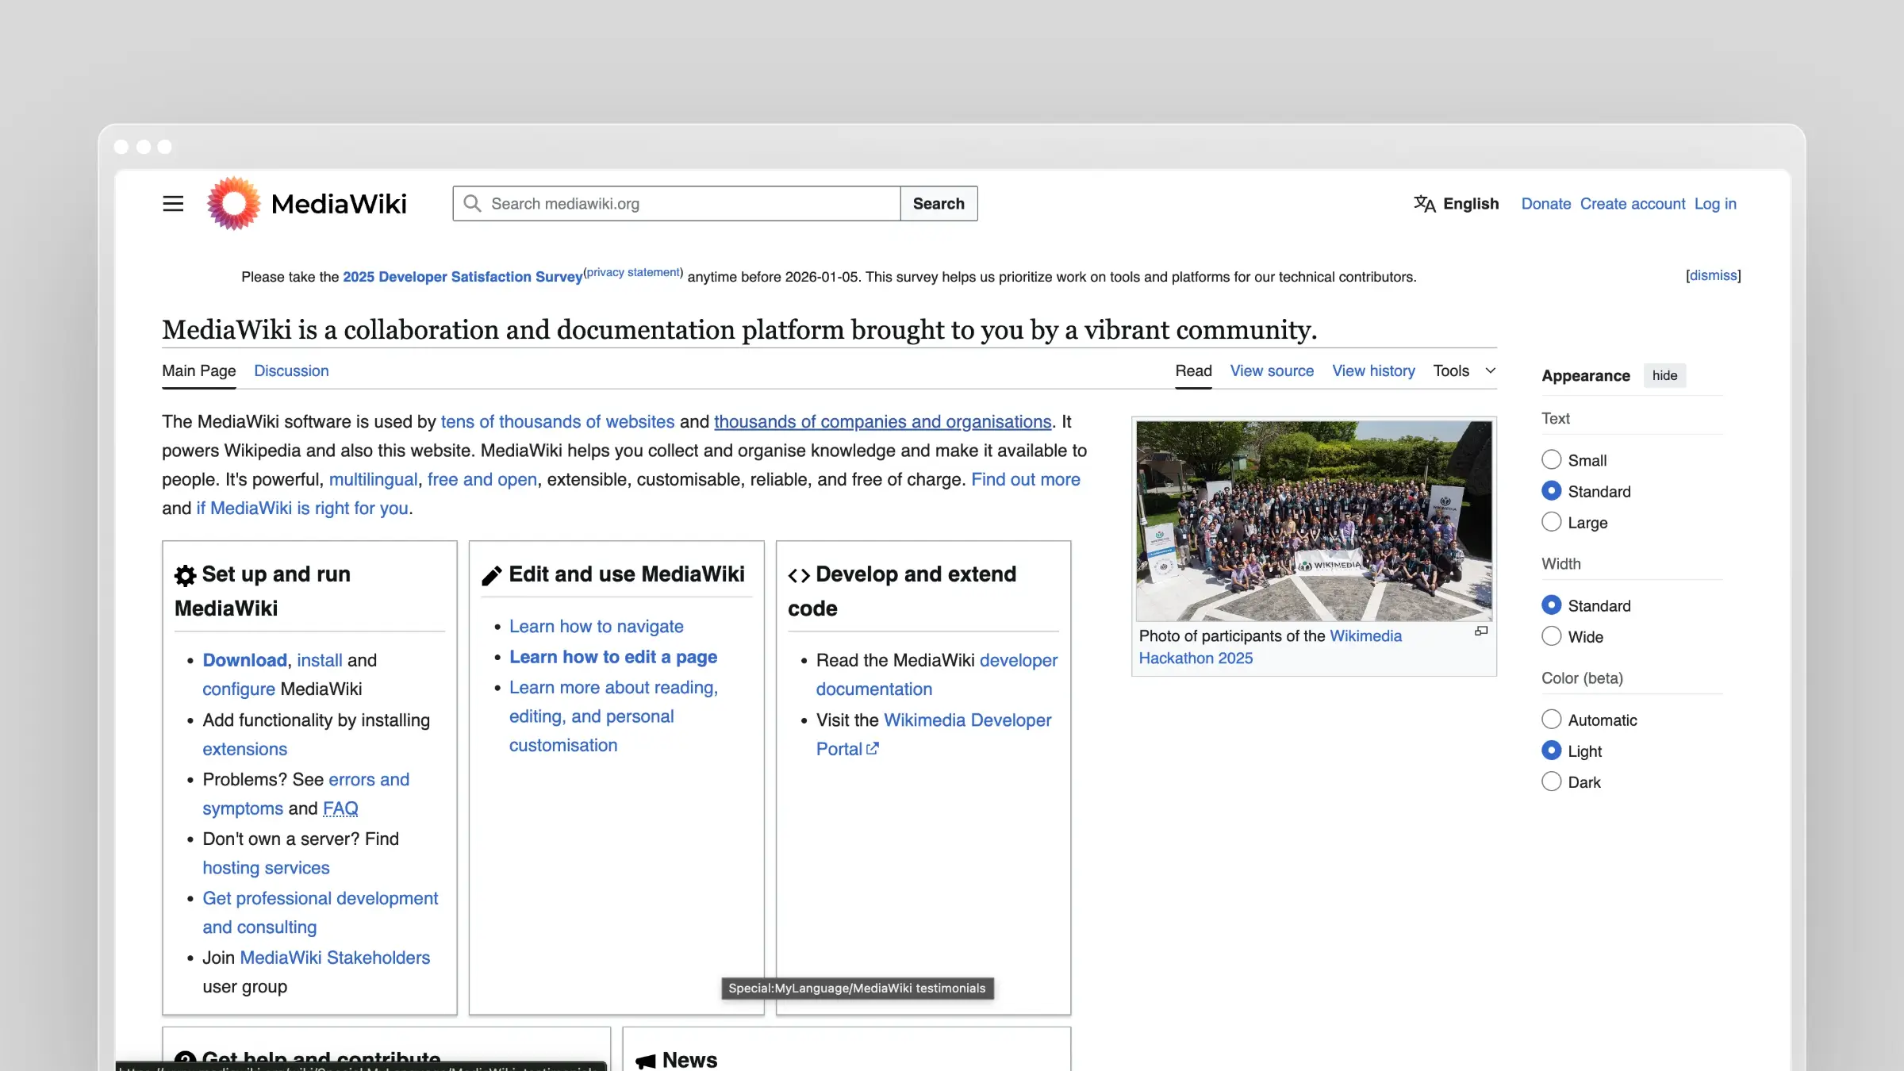
Task: Enlarge the Hackathon 2025 photo via its expand icon
Action: [x=1480, y=631]
